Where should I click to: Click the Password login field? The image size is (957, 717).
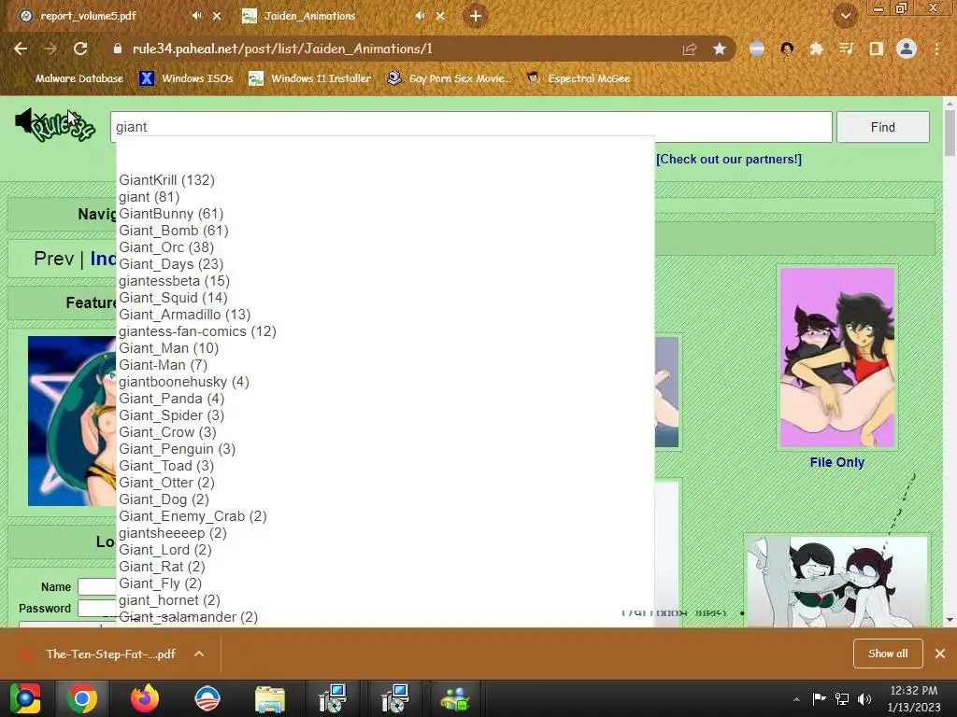click(96, 608)
